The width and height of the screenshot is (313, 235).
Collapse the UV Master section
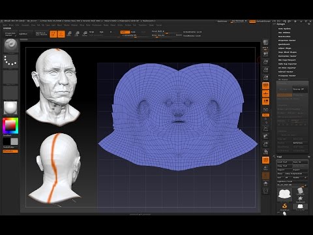pyautogui.click(x=283, y=80)
